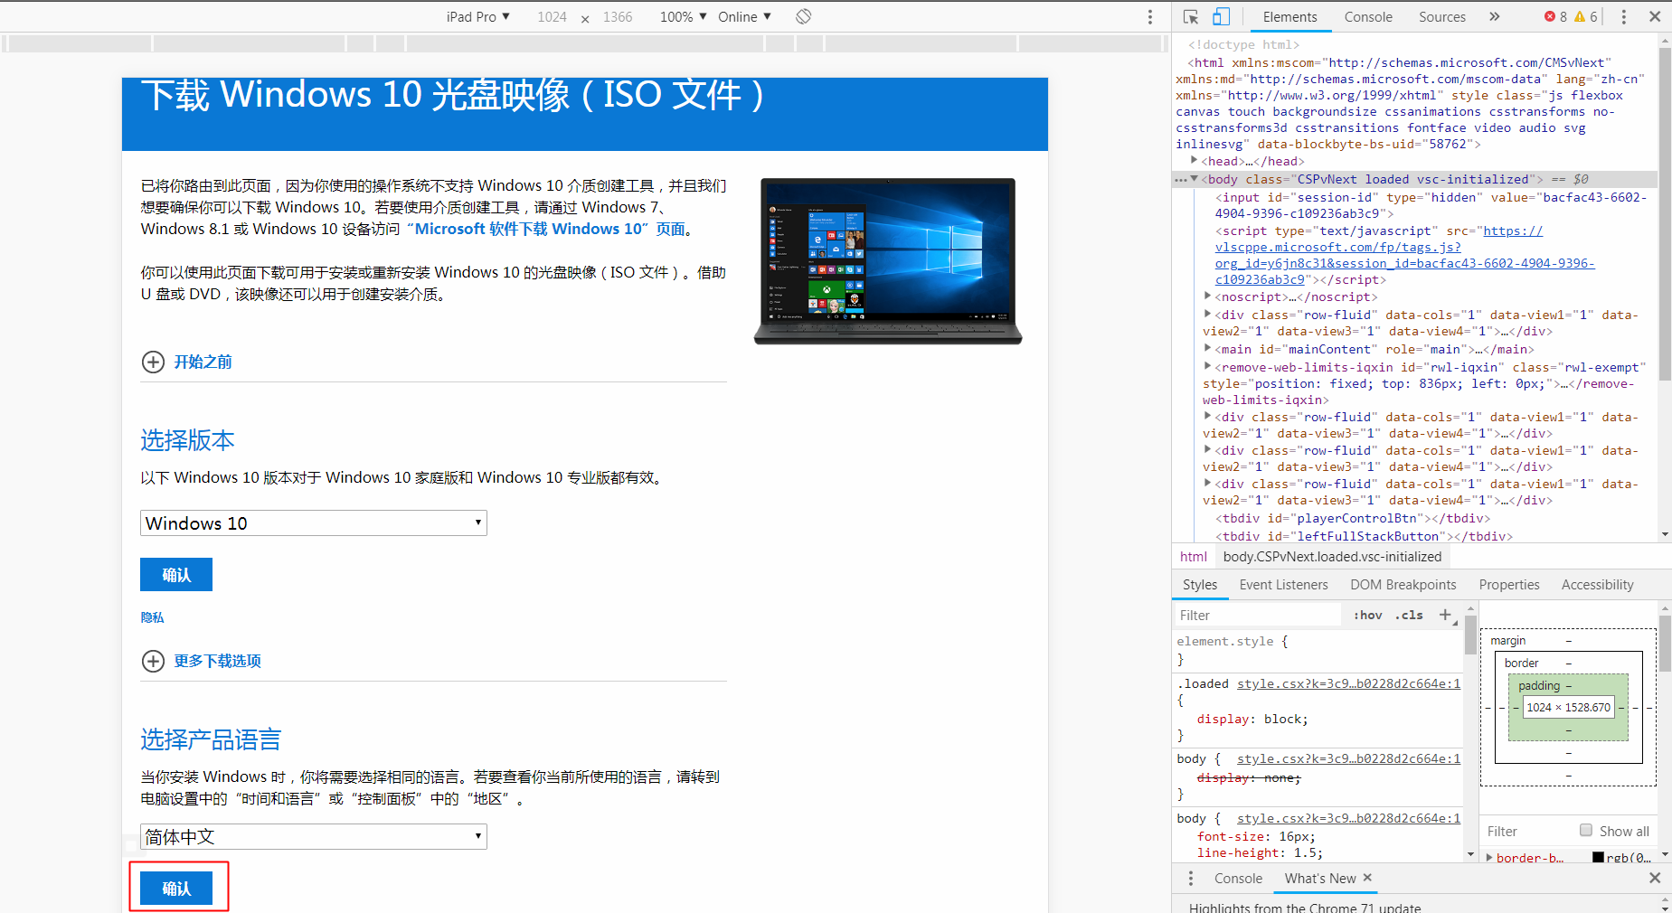1672x913 pixels.
Task: Click the 1366 device height field
Action: coord(618,16)
